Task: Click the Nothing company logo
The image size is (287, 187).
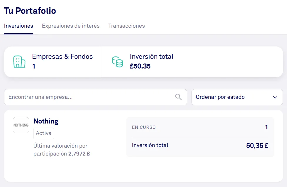Action: 21,125
